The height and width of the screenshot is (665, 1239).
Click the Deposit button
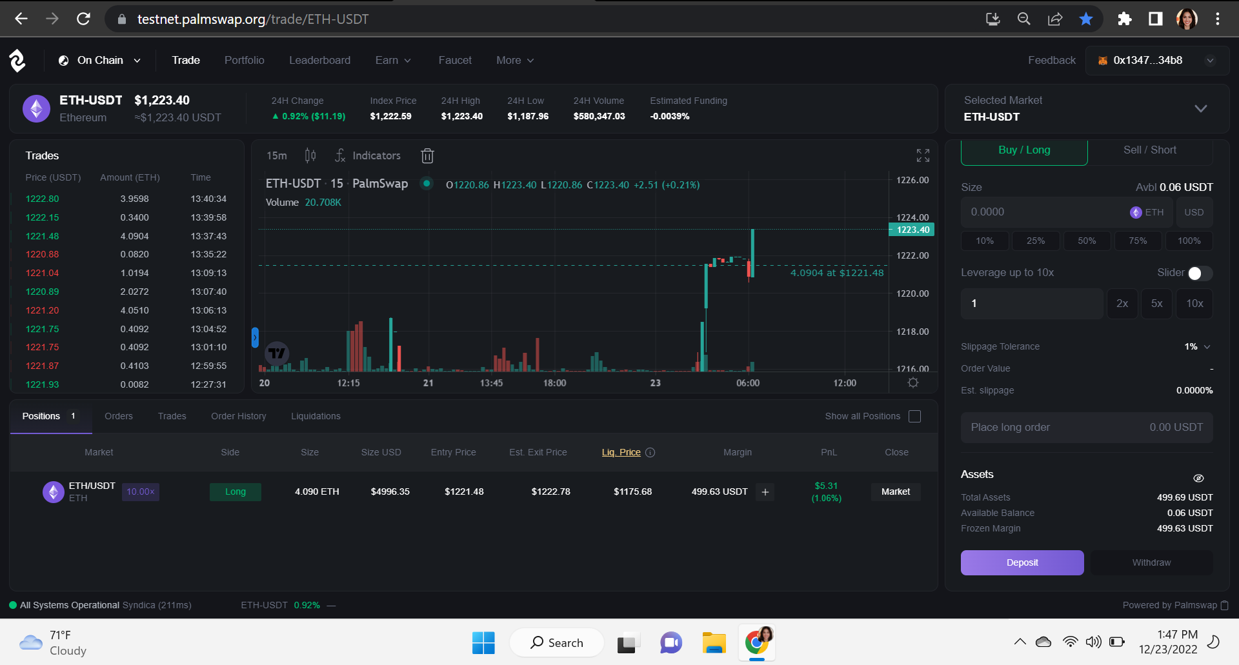pyautogui.click(x=1022, y=562)
